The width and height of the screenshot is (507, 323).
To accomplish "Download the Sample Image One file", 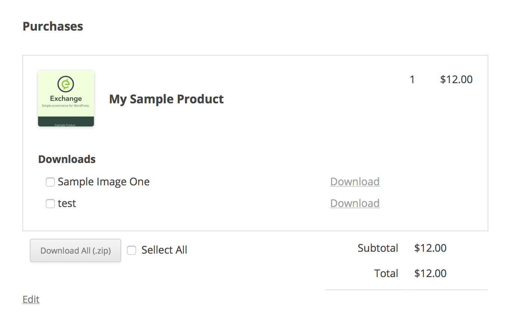I will click(x=355, y=182).
